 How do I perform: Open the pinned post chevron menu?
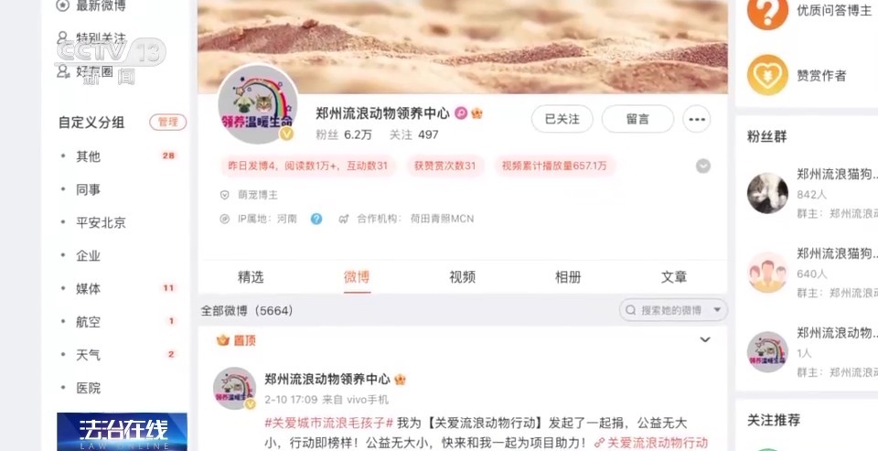point(705,339)
